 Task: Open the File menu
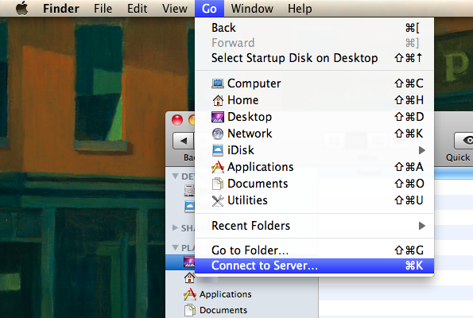coord(103,9)
